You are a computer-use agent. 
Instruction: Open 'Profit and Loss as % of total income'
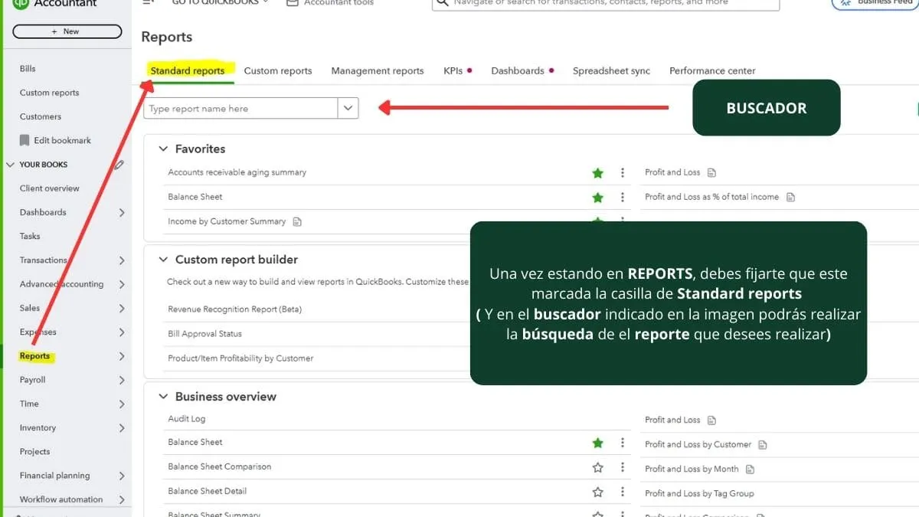click(x=711, y=197)
